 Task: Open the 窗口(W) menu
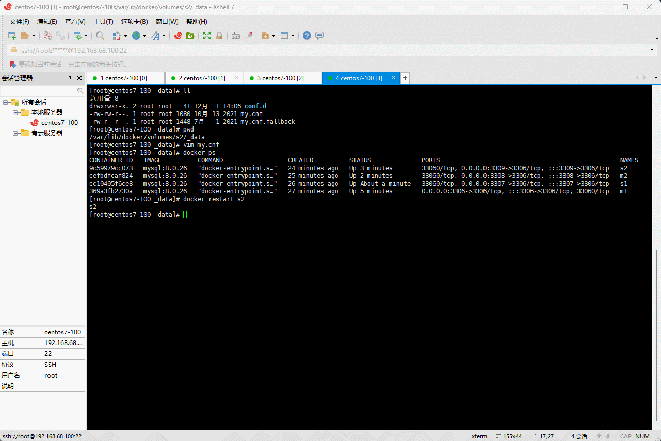[167, 22]
